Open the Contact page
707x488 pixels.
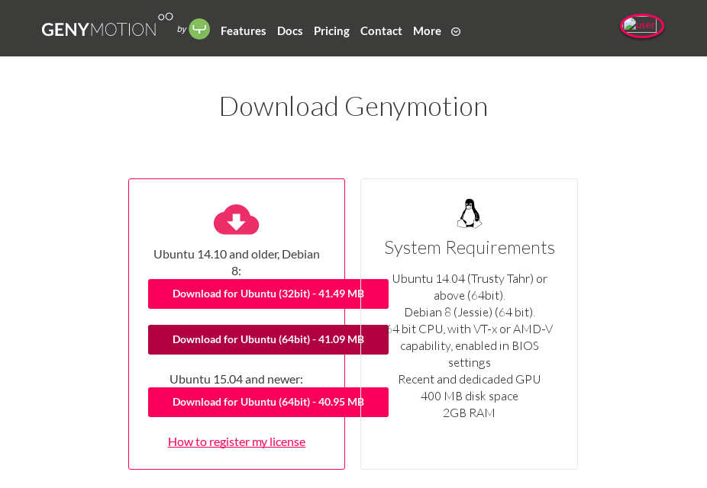(381, 31)
